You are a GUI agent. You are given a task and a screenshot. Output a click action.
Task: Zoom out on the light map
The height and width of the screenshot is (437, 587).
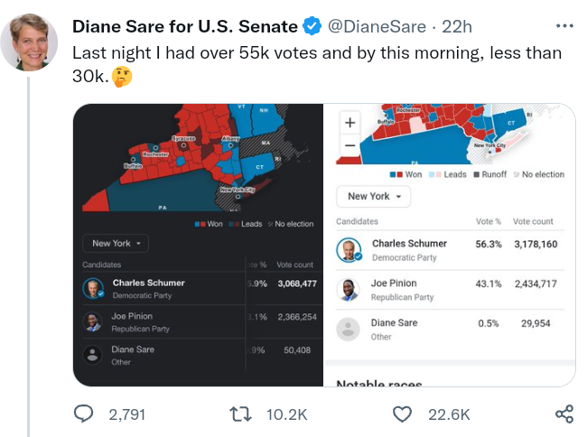350,144
